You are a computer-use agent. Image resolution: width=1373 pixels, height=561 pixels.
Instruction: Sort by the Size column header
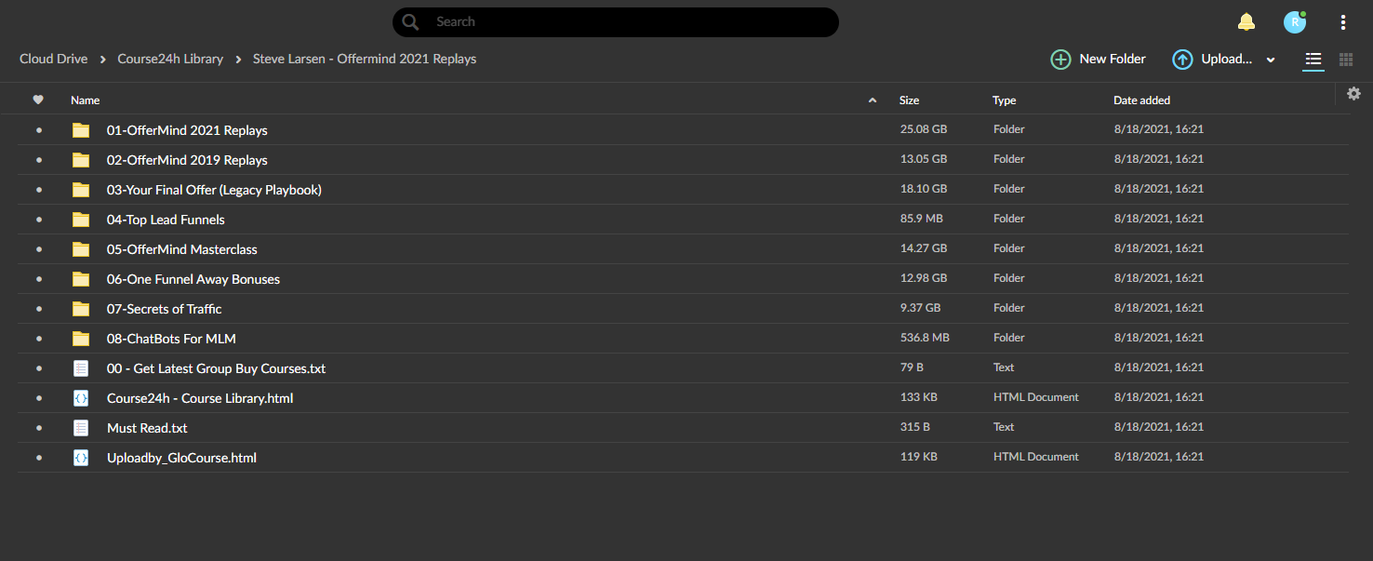(909, 100)
